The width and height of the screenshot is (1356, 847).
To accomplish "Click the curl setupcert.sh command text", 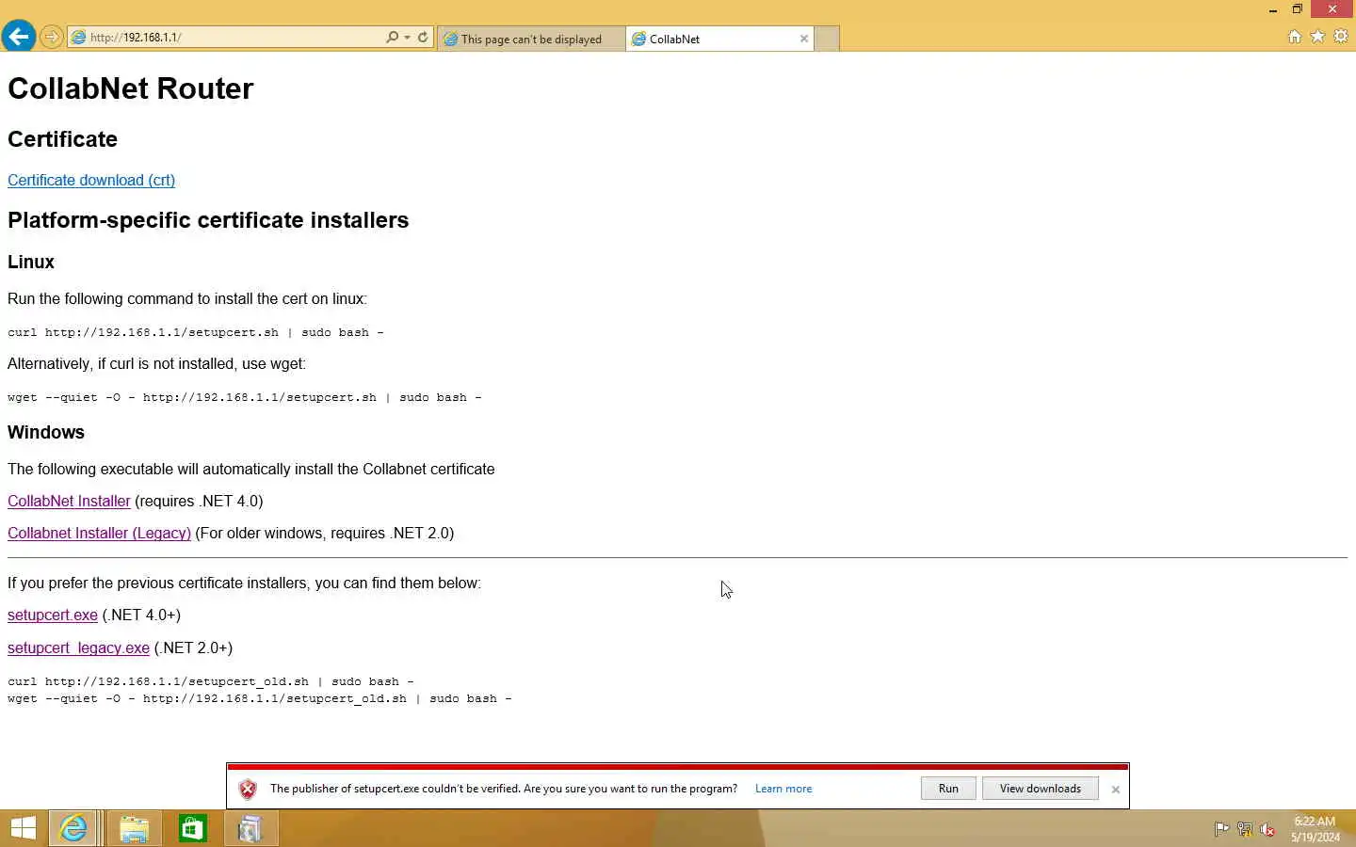I will click(x=195, y=332).
